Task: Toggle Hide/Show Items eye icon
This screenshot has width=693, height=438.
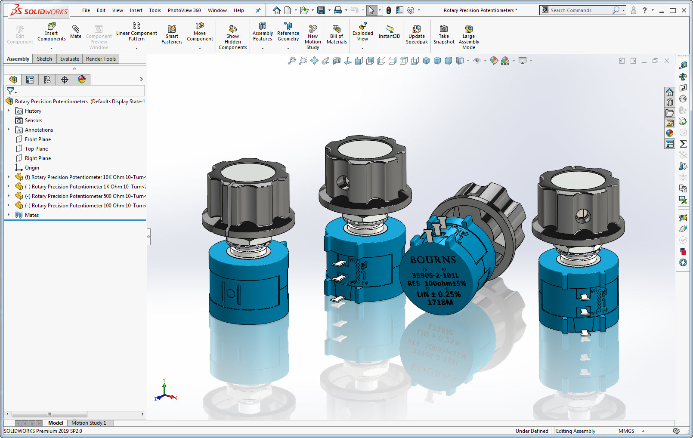Action: tap(476, 61)
